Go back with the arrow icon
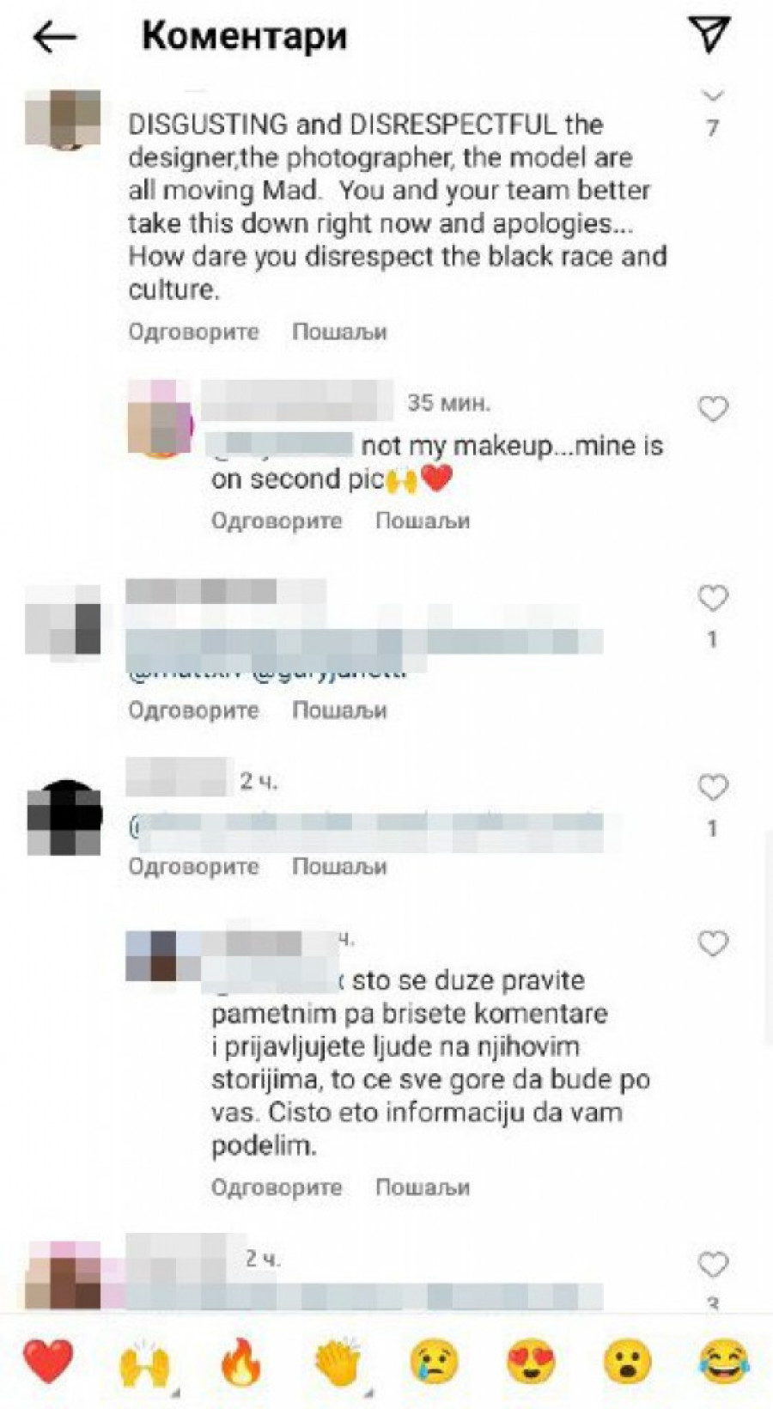The height and width of the screenshot is (1409, 773). click(x=55, y=37)
